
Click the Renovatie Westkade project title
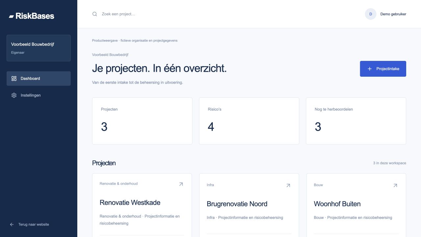[x=130, y=202]
